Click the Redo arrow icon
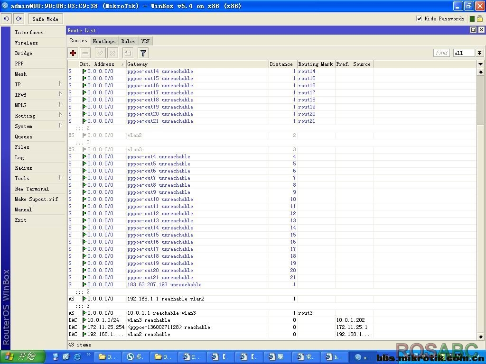Viewport: 486px width, 364px height. click(19, 19)
